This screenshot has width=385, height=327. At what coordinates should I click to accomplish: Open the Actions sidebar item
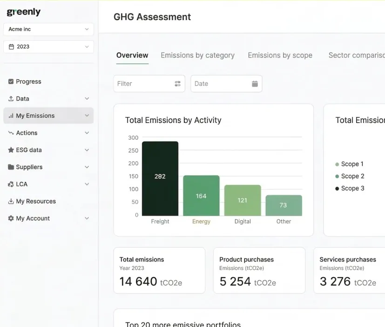pyautogui.click(x=48, y=133)
